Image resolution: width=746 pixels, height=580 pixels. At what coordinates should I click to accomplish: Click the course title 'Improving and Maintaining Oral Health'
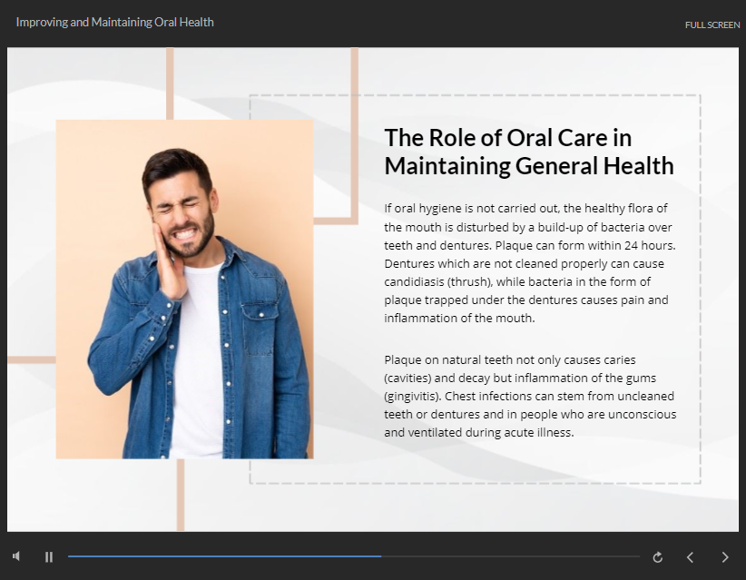click(x=114, y=23)
